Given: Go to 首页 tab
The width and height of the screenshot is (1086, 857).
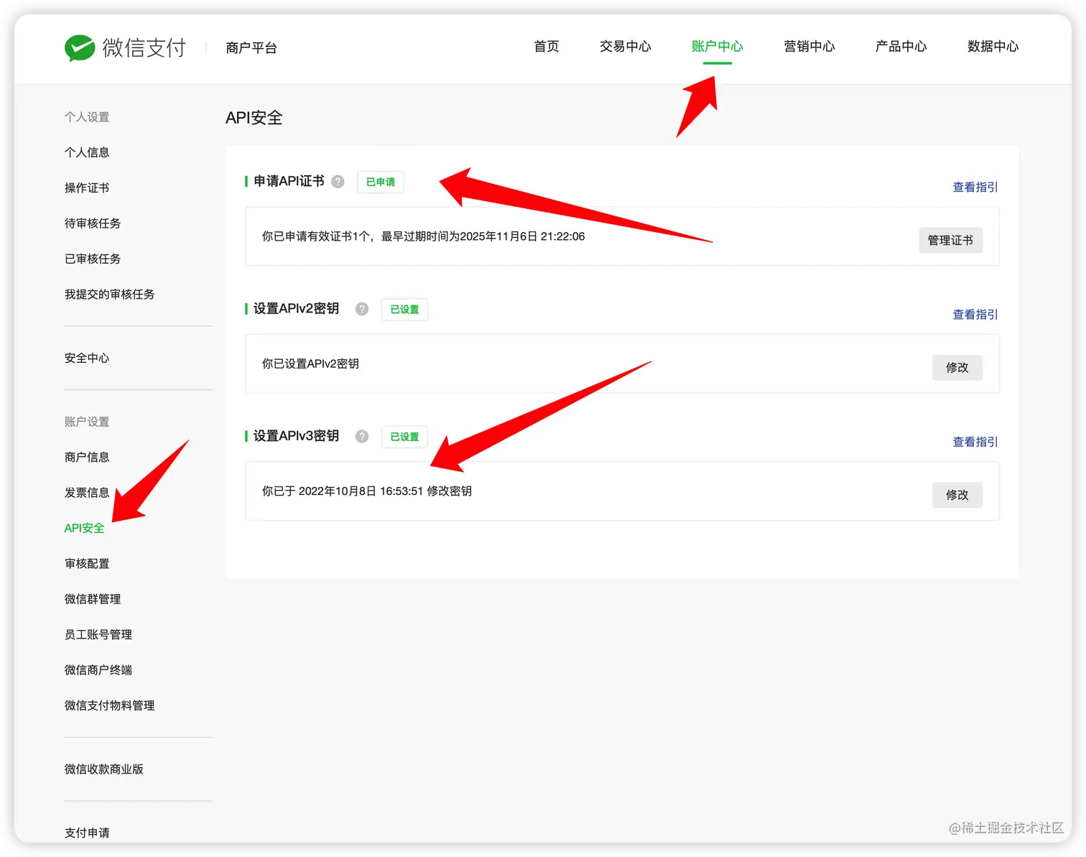Looking at the screenshot, I should (547, 47).
